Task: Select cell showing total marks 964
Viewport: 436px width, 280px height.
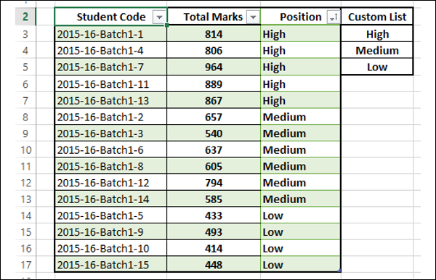Action: tap(214, 67)
